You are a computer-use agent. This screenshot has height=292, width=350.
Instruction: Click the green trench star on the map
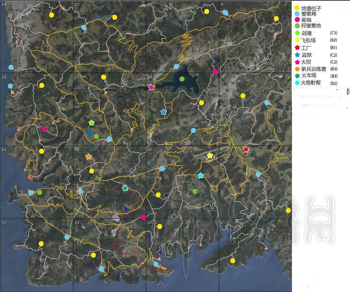coord(92,123)
